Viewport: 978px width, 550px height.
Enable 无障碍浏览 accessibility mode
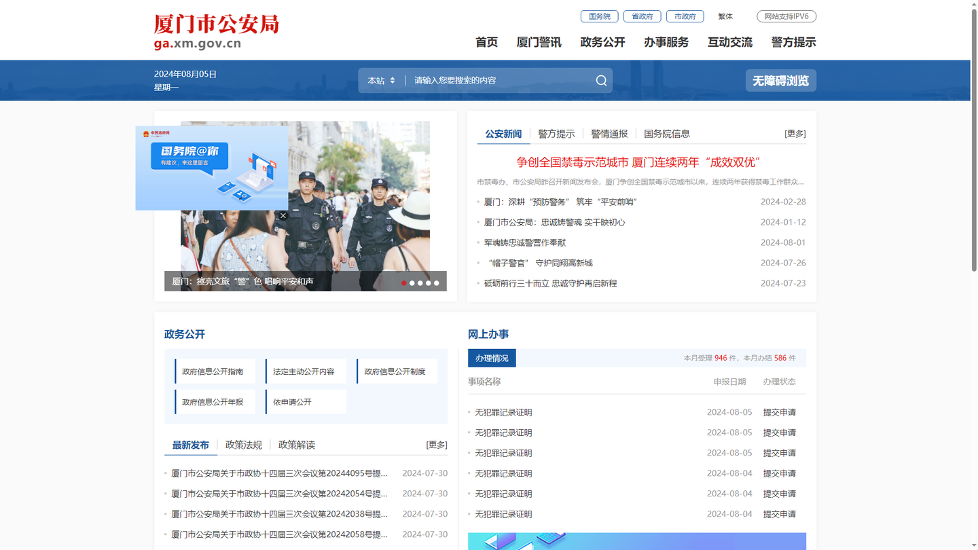click(x=781, y=81)
